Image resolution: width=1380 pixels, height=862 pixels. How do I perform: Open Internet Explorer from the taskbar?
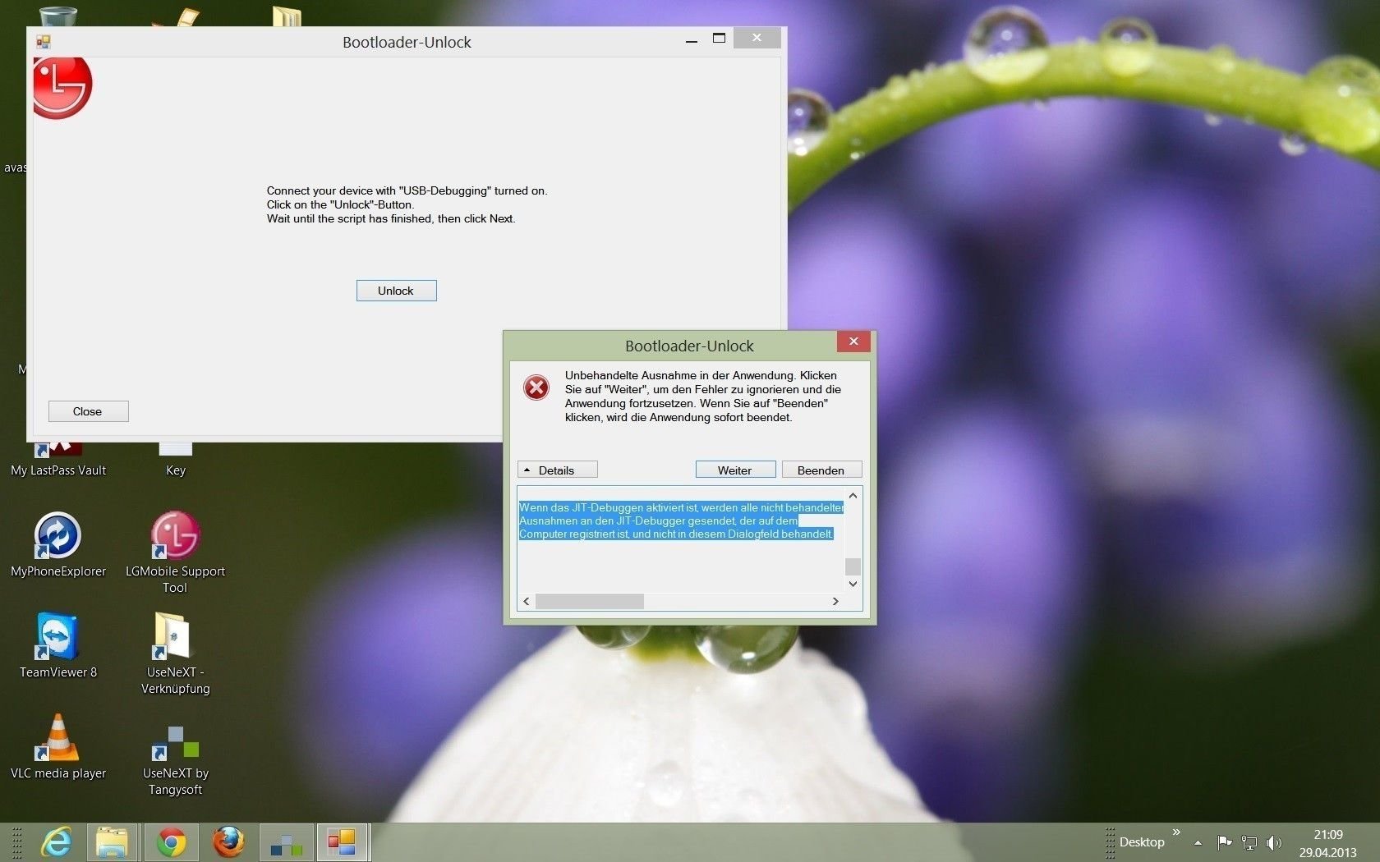[x=57, y=842]
